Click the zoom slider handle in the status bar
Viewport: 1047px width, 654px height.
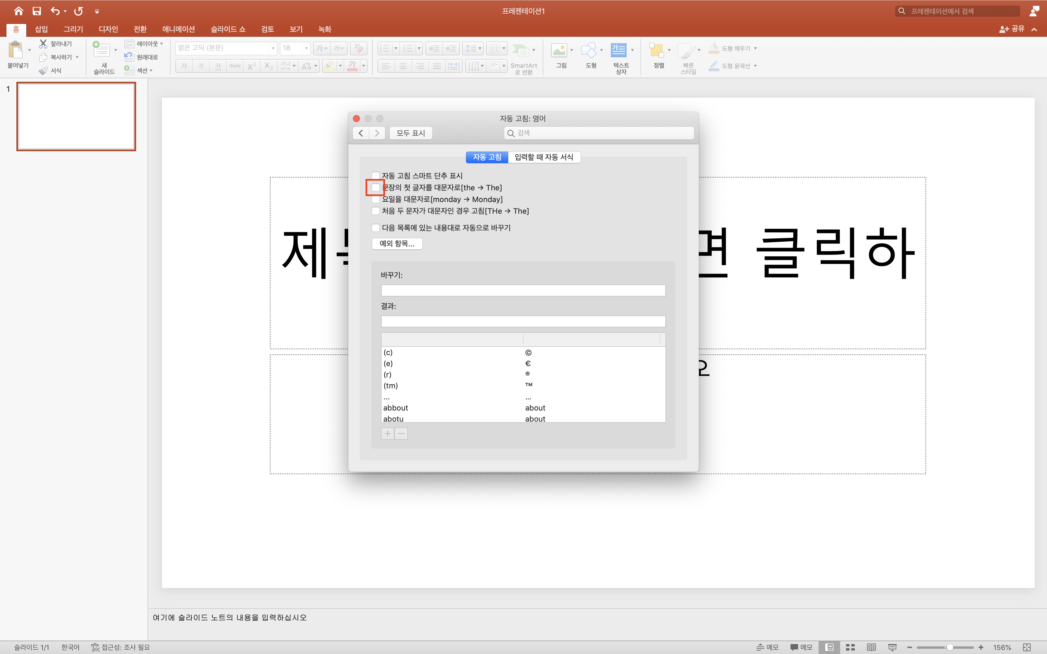(x=950, y=647)
